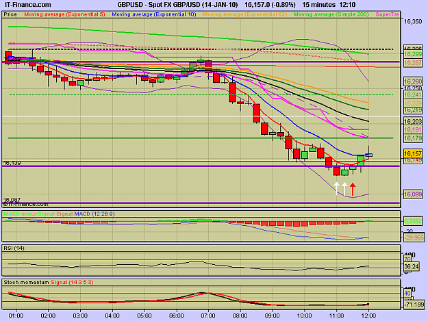
Task: Click the 04:00 time axis label
Action: coord(112,316)
